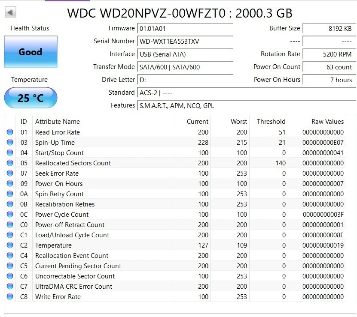This screenshot has height=317, width=357.
Task: Click the Raw Values column header
Action: (x=328, y=121)
